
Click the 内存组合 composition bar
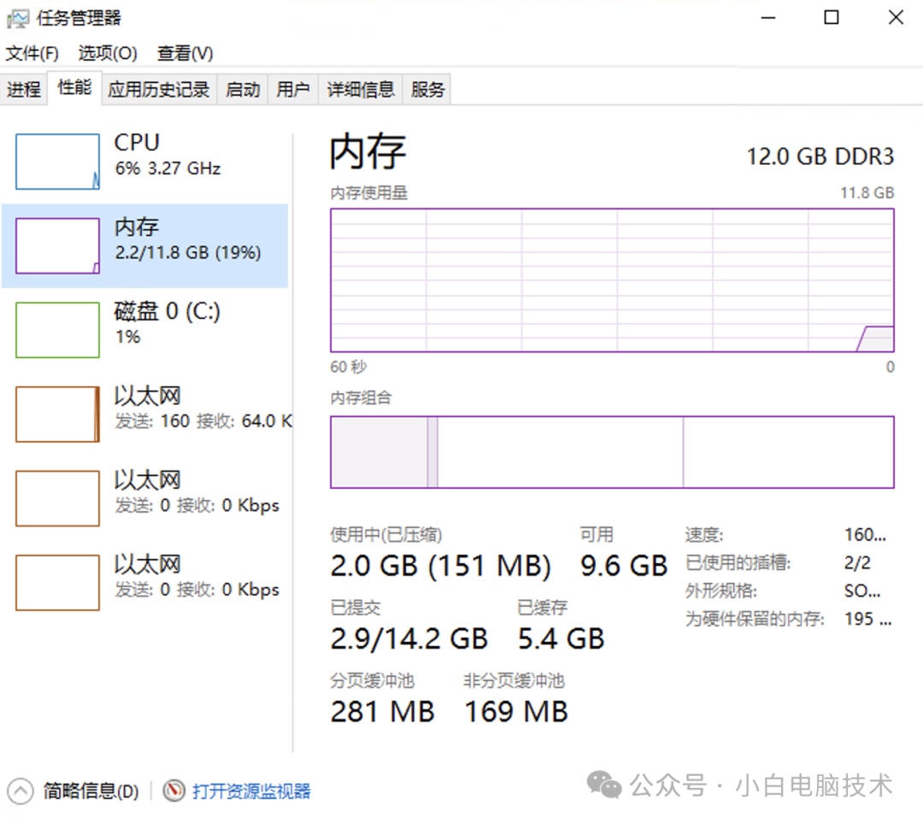[612, 452]
